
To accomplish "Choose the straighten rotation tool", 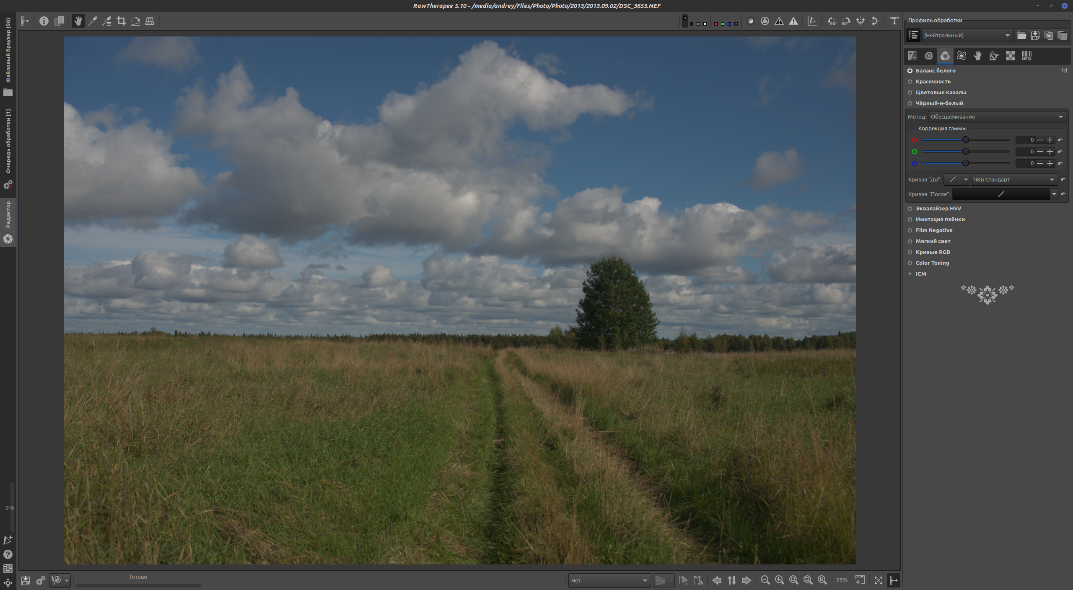I will point(135,21).
